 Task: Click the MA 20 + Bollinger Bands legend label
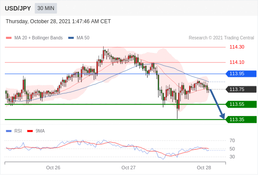pos(38,38)
